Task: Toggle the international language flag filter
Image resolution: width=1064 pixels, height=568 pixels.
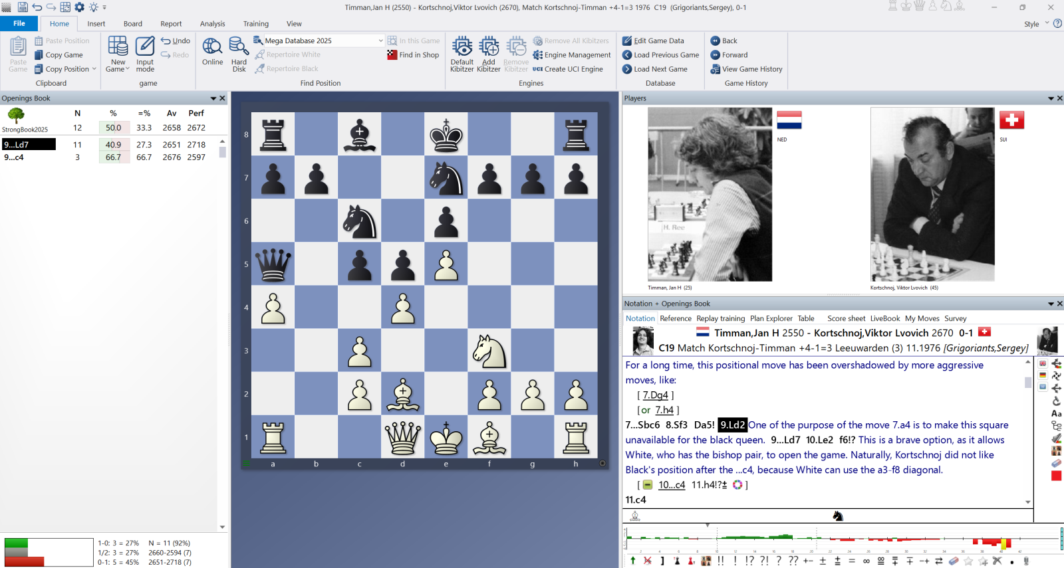Action: [x=1043, y=387]
